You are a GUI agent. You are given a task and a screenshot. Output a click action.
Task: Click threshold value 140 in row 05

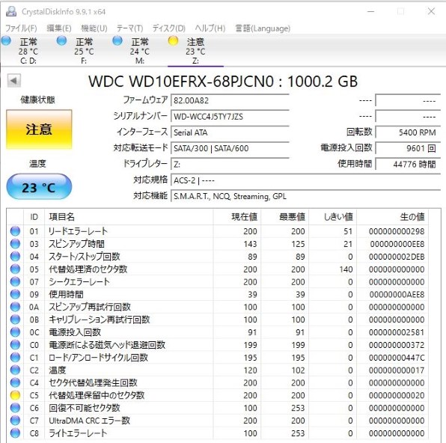coord(346,269)
